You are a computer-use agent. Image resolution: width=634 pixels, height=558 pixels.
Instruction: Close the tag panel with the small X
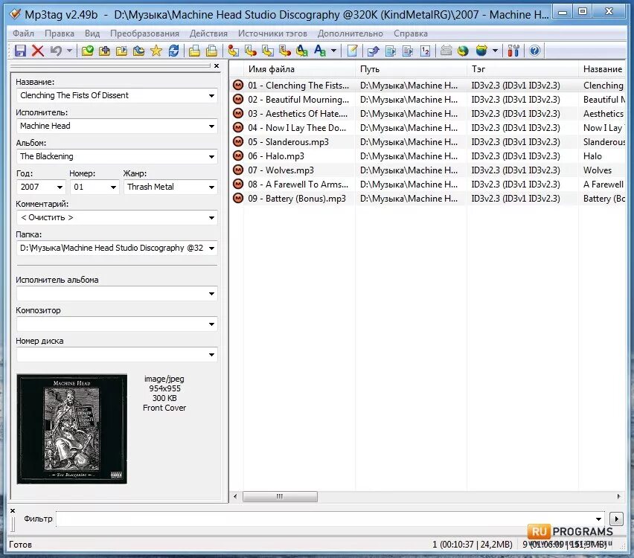(x=216, y=65)
